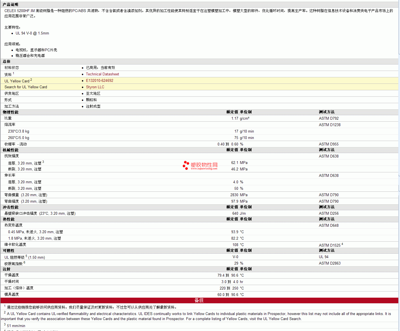Select the 热性能 section header
This screenshot has height=331, width=400.
8,219
